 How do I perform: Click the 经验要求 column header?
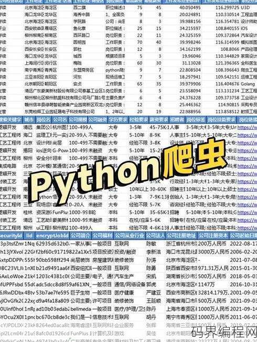pyautogui.click(x=138, y=119)
